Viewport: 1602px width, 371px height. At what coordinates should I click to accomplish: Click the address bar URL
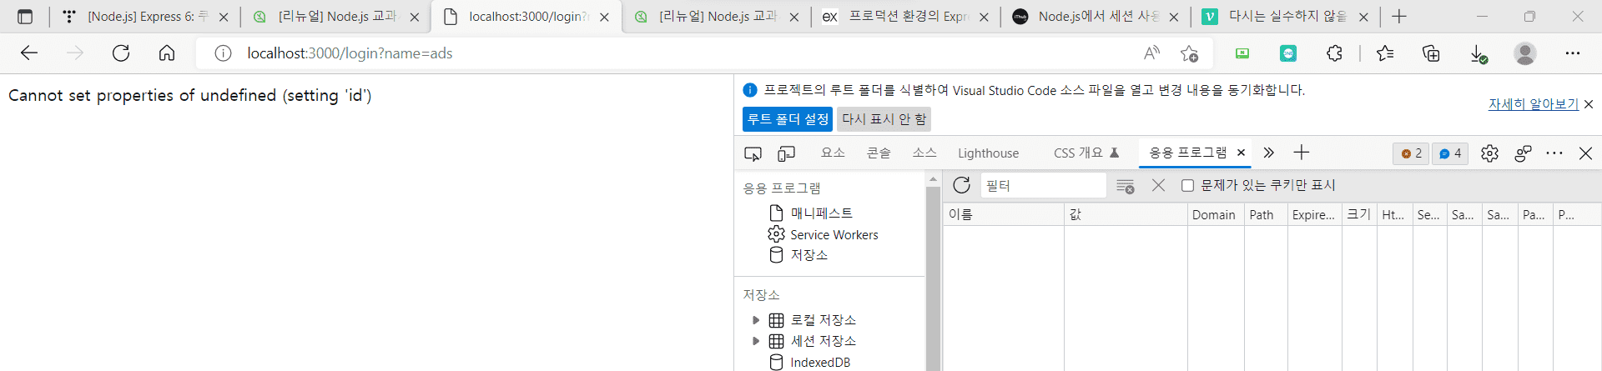pos(350,53)
